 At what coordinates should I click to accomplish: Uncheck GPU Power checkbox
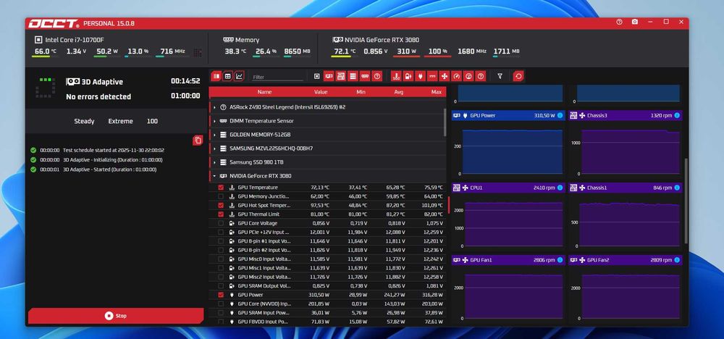pos(221,295)
